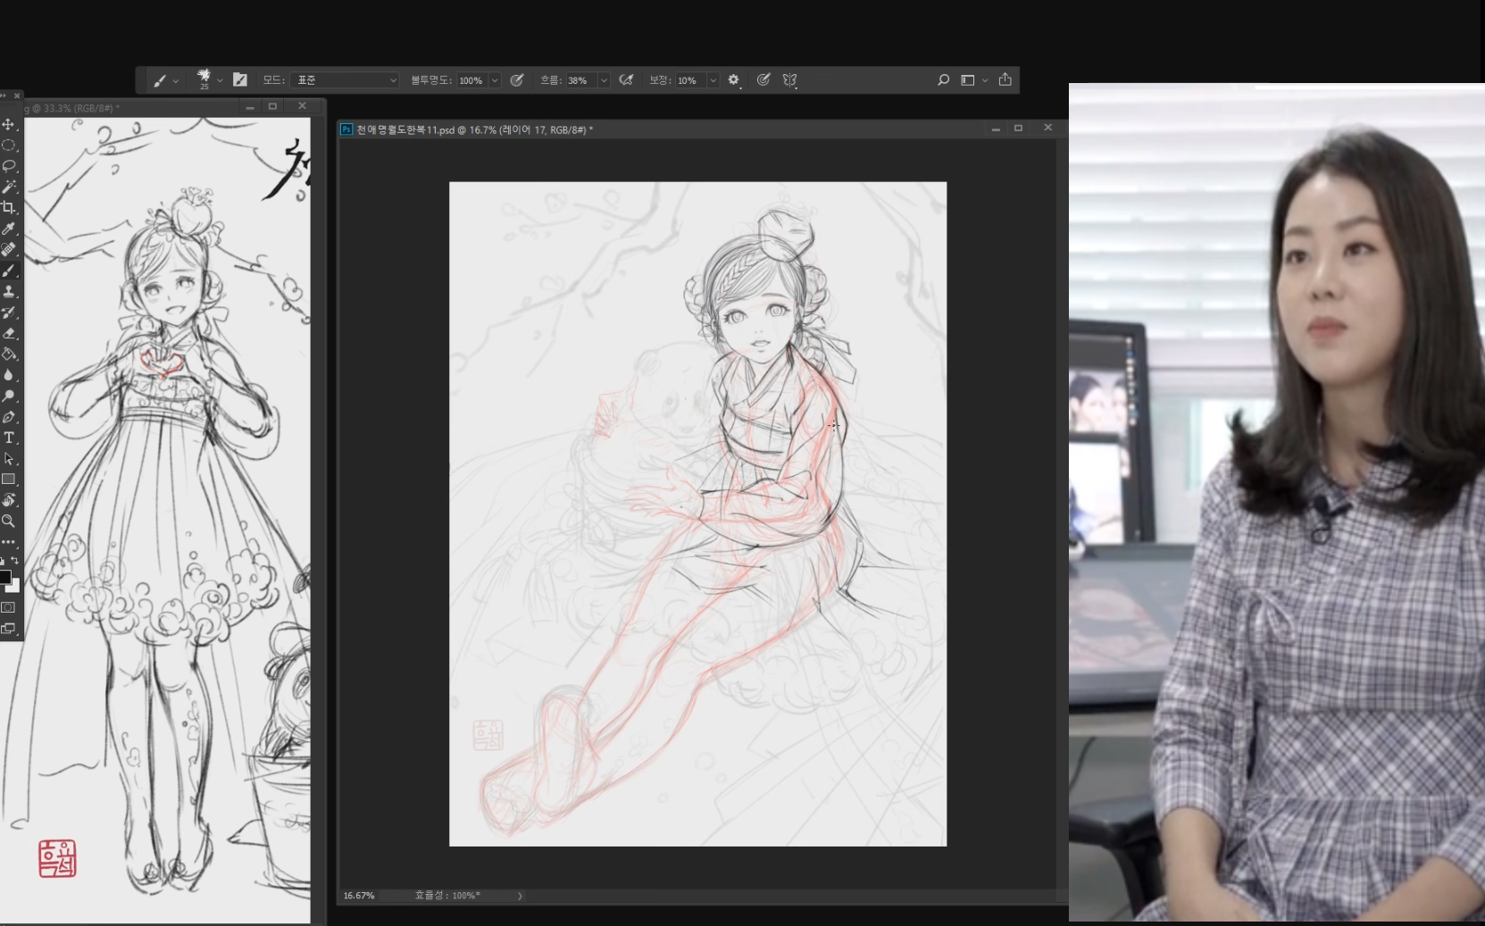Toggle pressure control for brush size
This screenshot has width=1485, height=926.
tap(763, 79)
